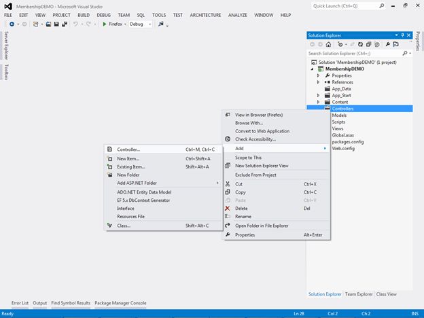Image resolution: width=424 pixels, height=318 pixels.
Task: Click the Save toolbar icon
Action: (56, 24)
